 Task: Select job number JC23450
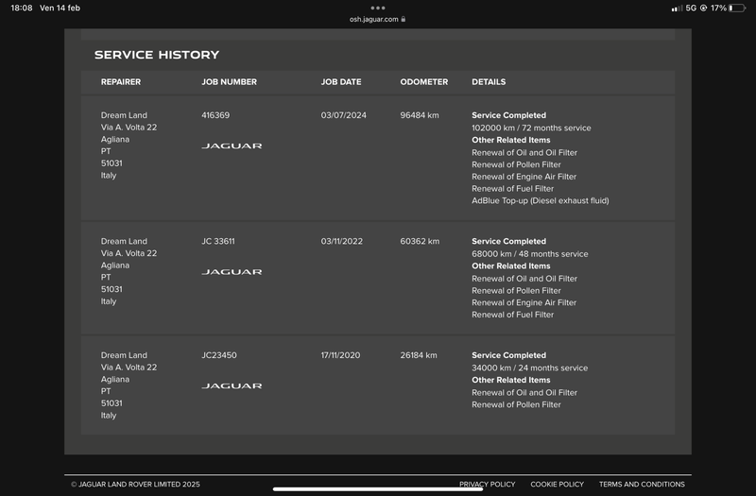[x=219, y=355]
